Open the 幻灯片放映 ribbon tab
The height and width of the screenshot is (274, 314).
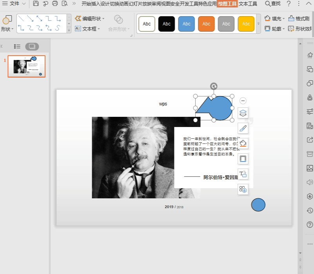click(140, 4)
